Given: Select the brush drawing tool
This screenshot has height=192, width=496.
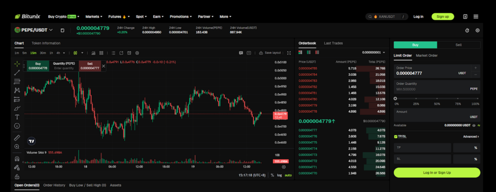Looking at the screenshot, I should pyautogui.click(x=17, y=108).
